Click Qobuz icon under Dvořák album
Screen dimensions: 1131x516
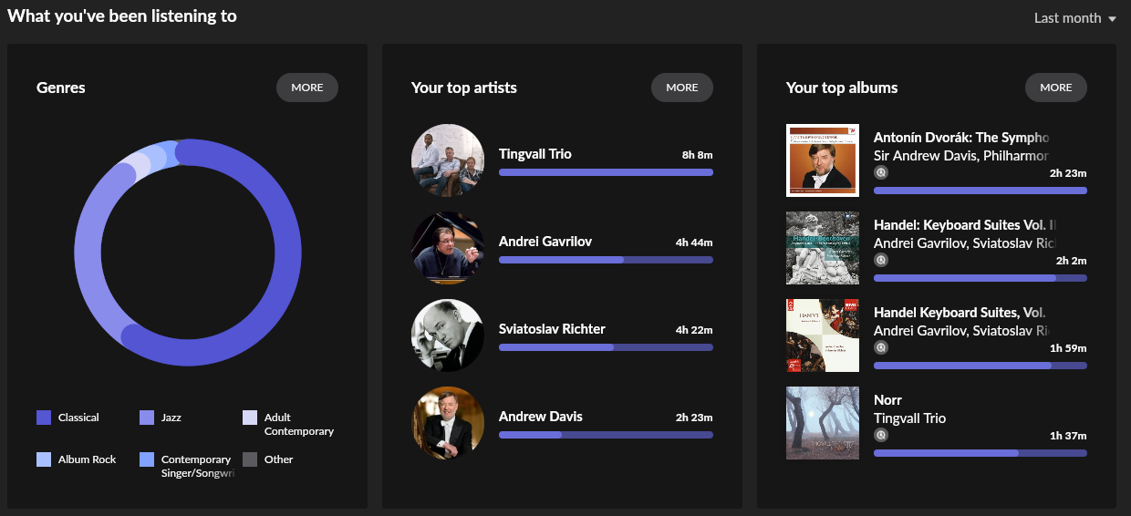[x=881, y=172]
